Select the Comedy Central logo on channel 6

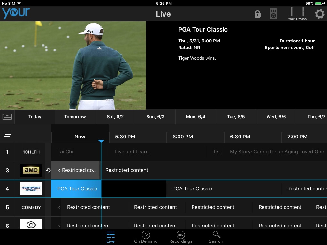(x=31, y=224)
